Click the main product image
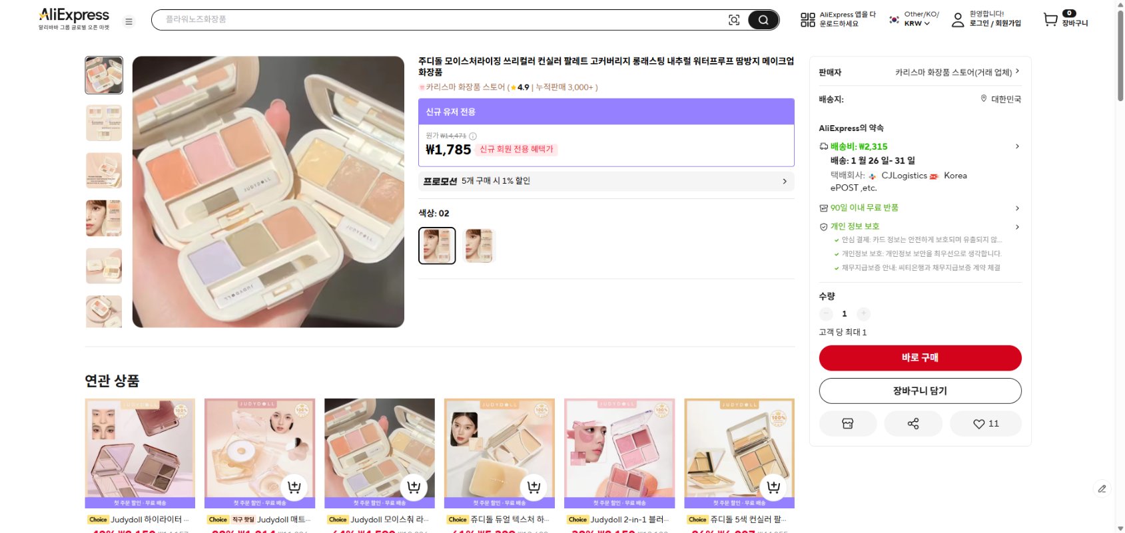Image resolution: width=1125 pixels, height=533 pixels. tap(268, 192)
